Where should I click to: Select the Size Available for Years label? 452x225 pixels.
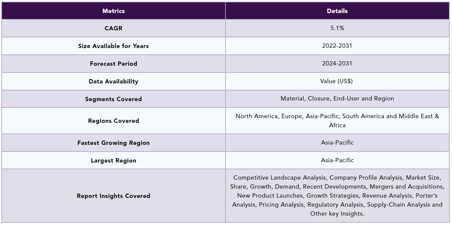(x=113, y=46)
